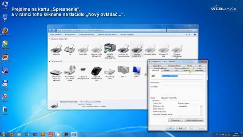The image size is (243, 137).
Task: Click the Help icon in Devices window toolbar
Action: point(195,35)
